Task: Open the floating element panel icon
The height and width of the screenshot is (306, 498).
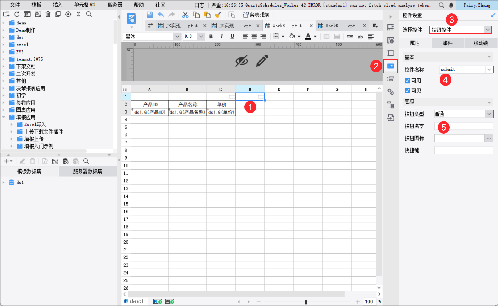Action: [x=391, y=53]
